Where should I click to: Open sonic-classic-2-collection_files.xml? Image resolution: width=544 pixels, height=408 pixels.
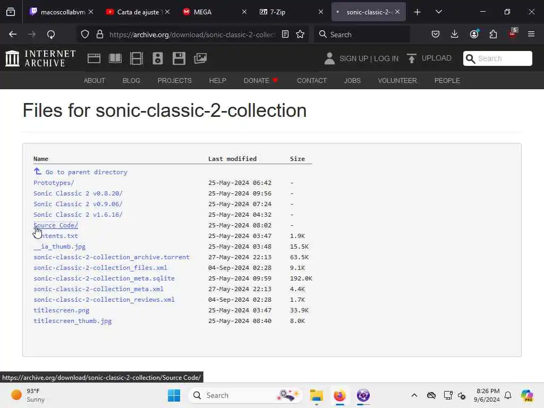(100, 268)
